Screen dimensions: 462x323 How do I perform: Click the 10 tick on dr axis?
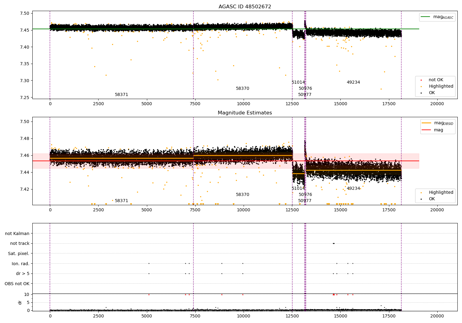pos(27,294)
